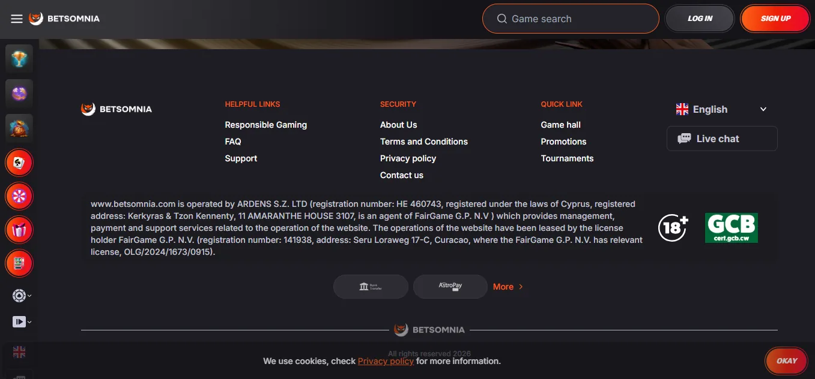The height and width of the screenshot is (379, 815).
Task: Click the UK flag beside English
Action: tap(682, 109)
